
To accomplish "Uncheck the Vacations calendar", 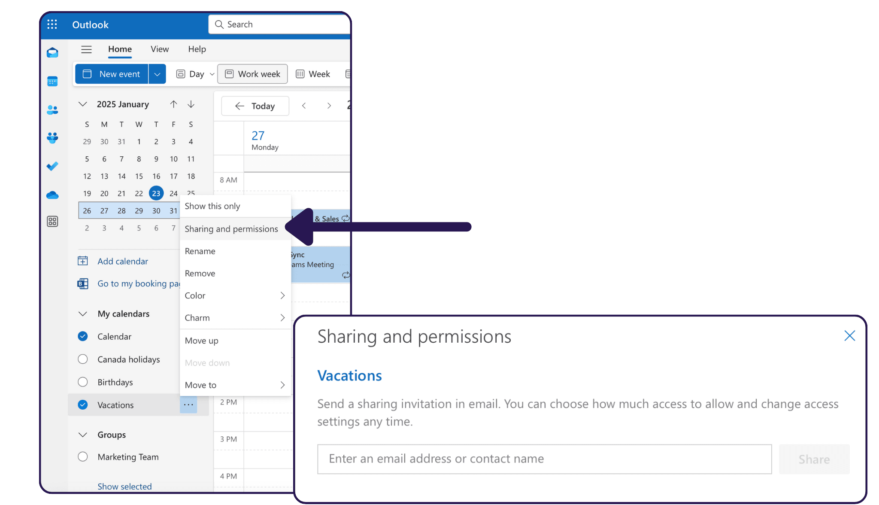I will (83, 405).
